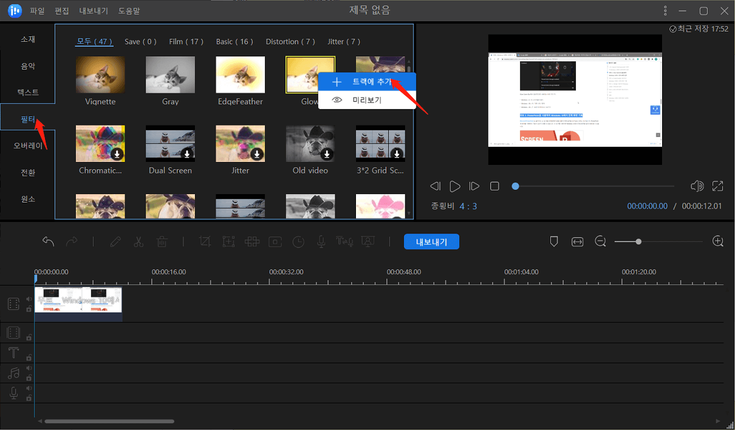Open the 파일 menu
Viewport: 735px width, 430px height.
(37, 11)
